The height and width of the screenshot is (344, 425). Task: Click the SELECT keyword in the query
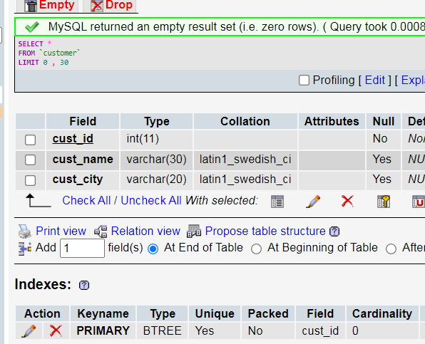pos(31,44)
